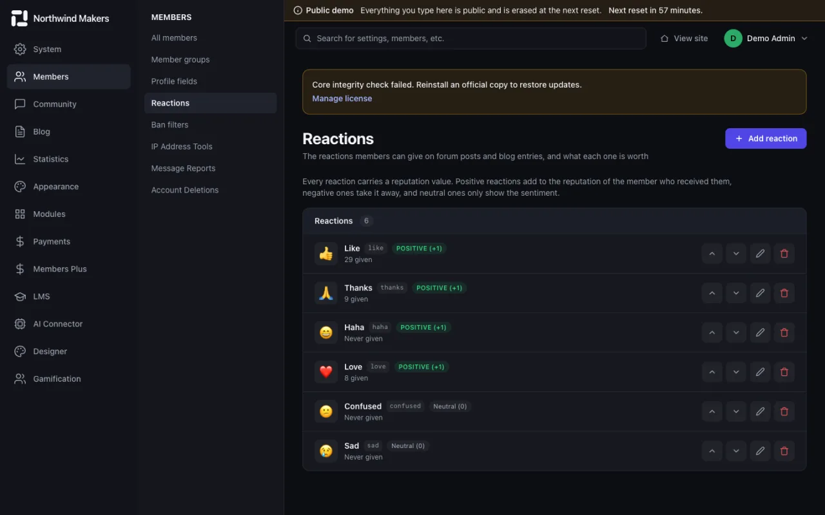
Task: Open IP Address Tools page
Action: tap(210, 147)
